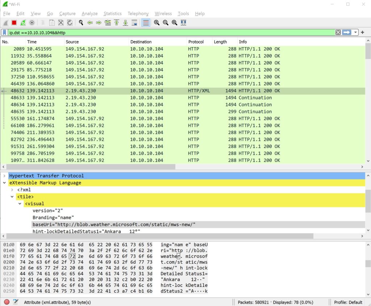
Task: Open the filter bookmark icon
Action: click(x=4, y=32)
